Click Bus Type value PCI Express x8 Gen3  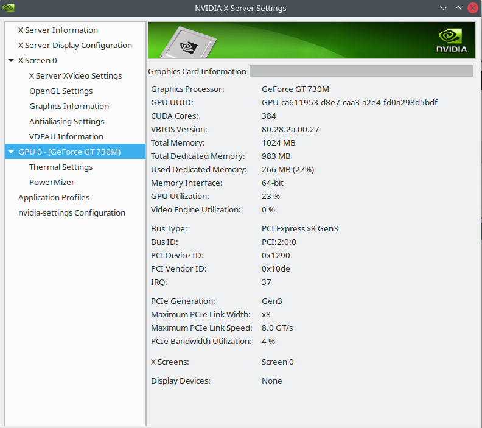tap(299, 228)
